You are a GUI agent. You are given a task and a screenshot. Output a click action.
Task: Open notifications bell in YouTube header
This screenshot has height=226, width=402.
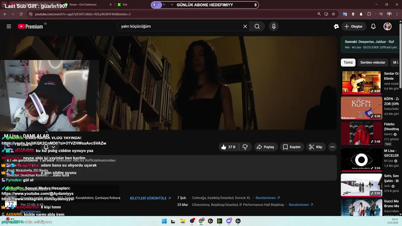pyautogui.click(x=373, y=26)
